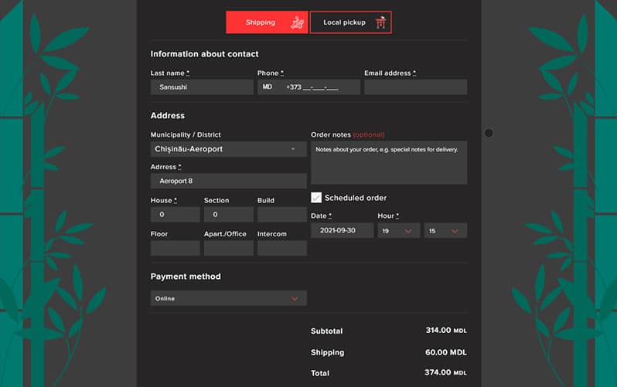Click the Information about contact heading

[204, 54]
